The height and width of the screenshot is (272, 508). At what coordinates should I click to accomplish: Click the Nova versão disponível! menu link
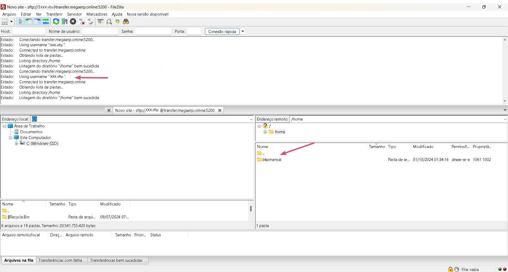coord(148,14)
